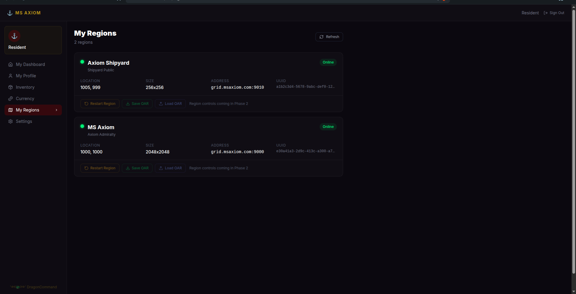576x294 pixels.
Task: Click the green status dot for Axiom Shipyard
Action: [x=82, y=62]
